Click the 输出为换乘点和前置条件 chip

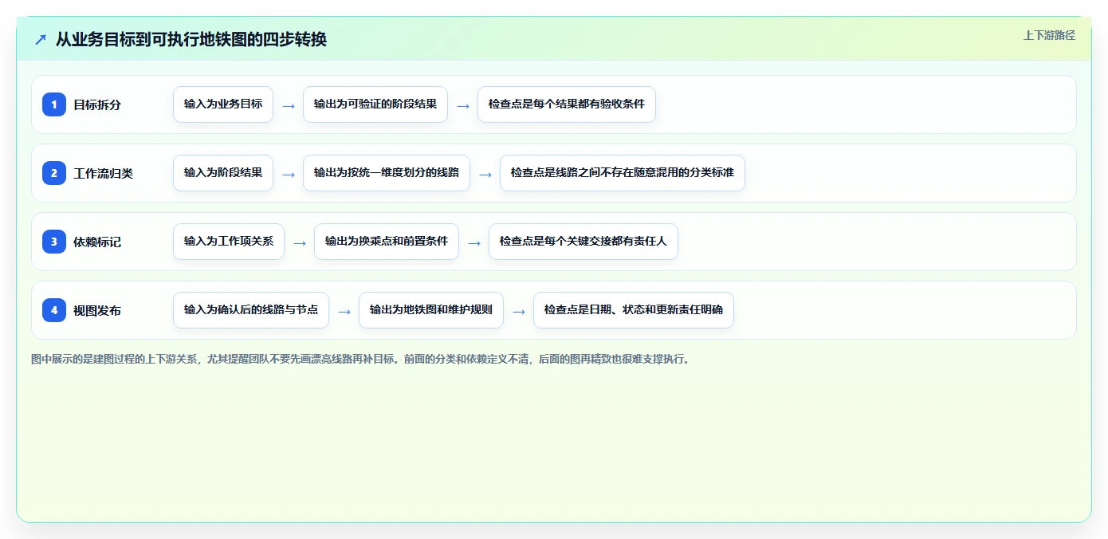point(387,242)
